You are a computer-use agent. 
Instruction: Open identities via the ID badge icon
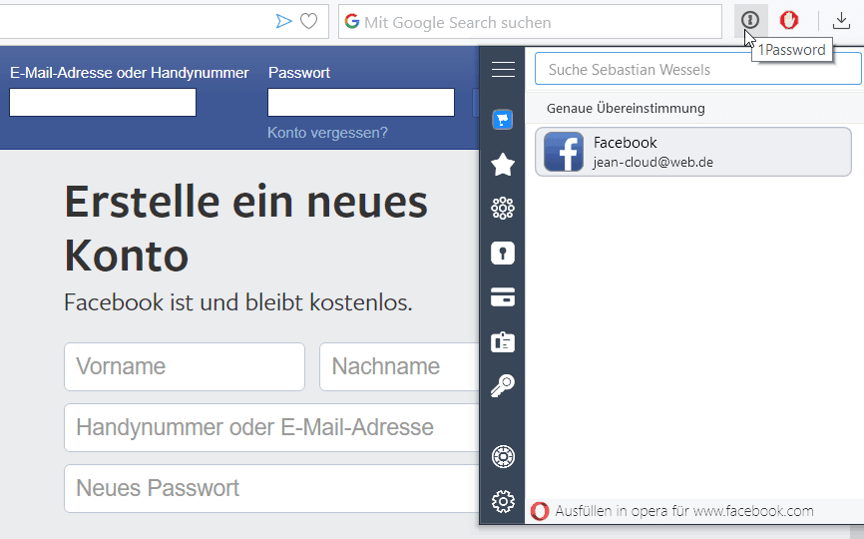pyautogui.click(x=503, y=341)
